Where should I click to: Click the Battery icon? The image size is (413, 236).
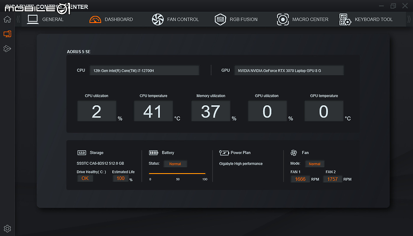click(153, 153)
